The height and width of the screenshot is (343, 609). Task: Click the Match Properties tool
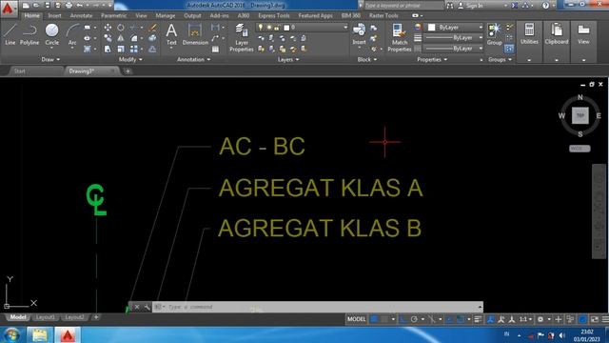pyautogui.click(x=399, y=38)
